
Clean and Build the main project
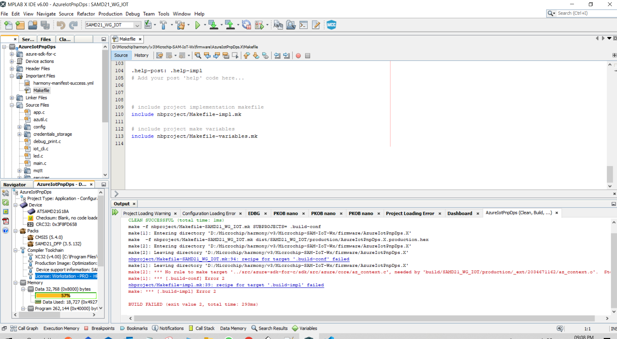coord(180,25)
